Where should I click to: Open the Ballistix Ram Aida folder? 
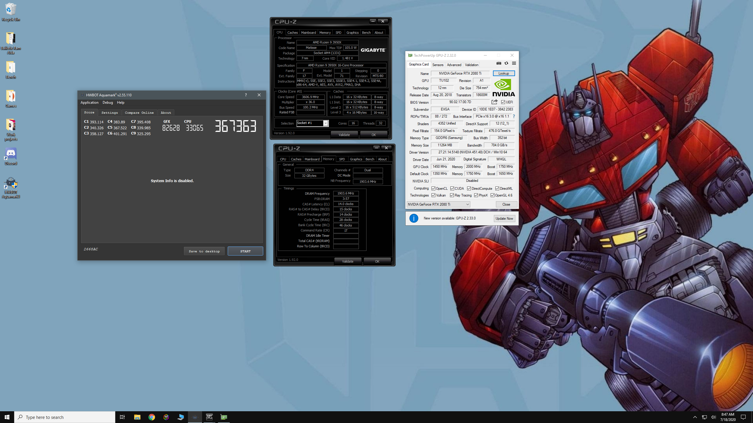click(x=11, y=43)
